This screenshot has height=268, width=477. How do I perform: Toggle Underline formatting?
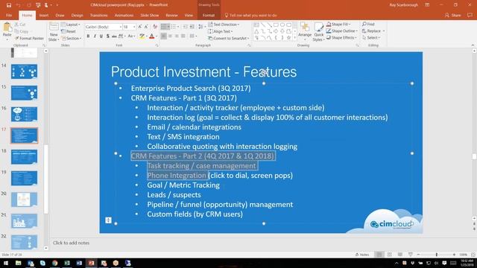click(x=101, y=36)
